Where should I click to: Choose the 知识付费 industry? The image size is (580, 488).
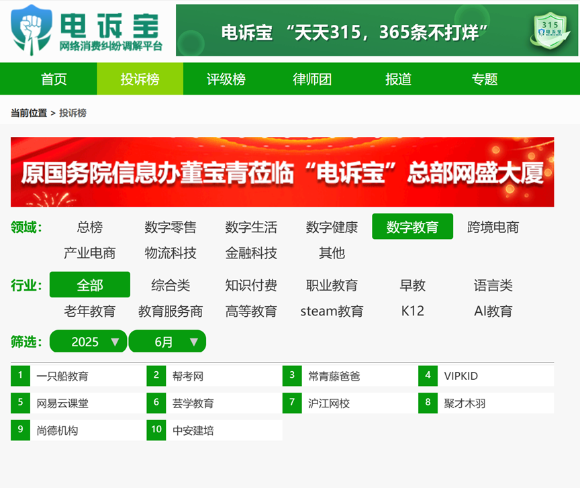point(251,285)
